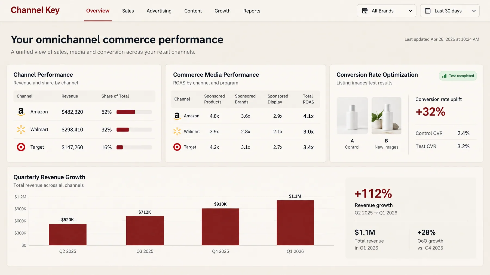This screenshot has width=490, height=275.
Task: Click Target bullseye icon in Commerce Media table
Action: pos(177,147)
